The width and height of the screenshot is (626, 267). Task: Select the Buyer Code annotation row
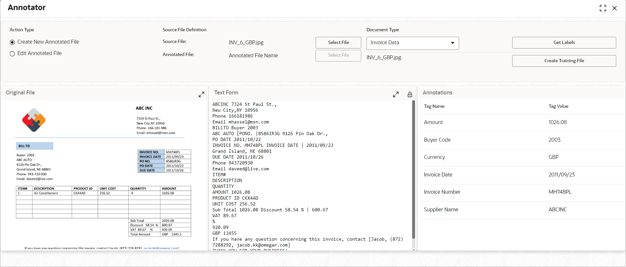pyautogui.click(x=521, y=140)
